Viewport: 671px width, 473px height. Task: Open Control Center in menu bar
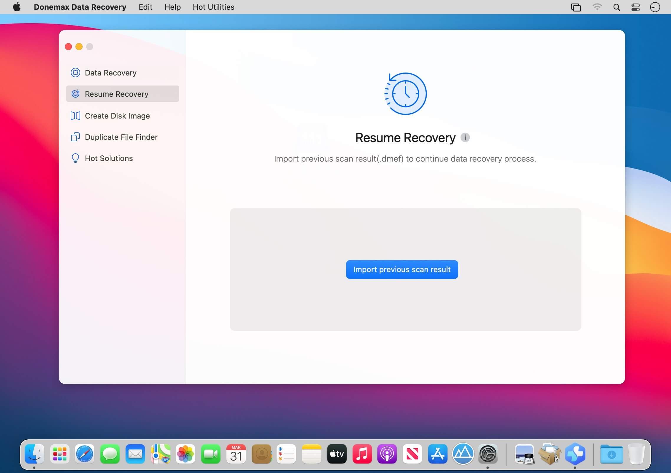[635, 7]
